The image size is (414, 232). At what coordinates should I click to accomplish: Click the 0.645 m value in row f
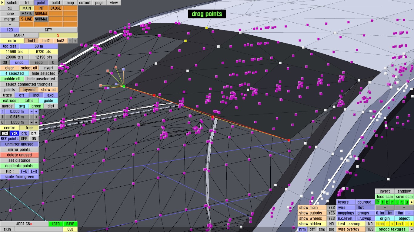pyautogui.click(x=17, y=117)
